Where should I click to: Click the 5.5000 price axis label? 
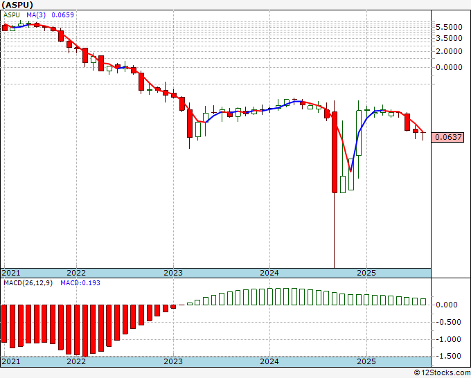pyautogui.click(x=449, y=27)
